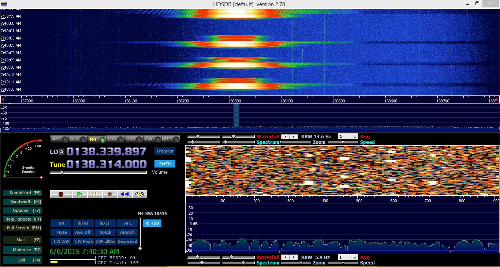The height and width of the screenshot is (267, 500).
Task: Click Help / Update [F1]
Action: click(22, 219)
